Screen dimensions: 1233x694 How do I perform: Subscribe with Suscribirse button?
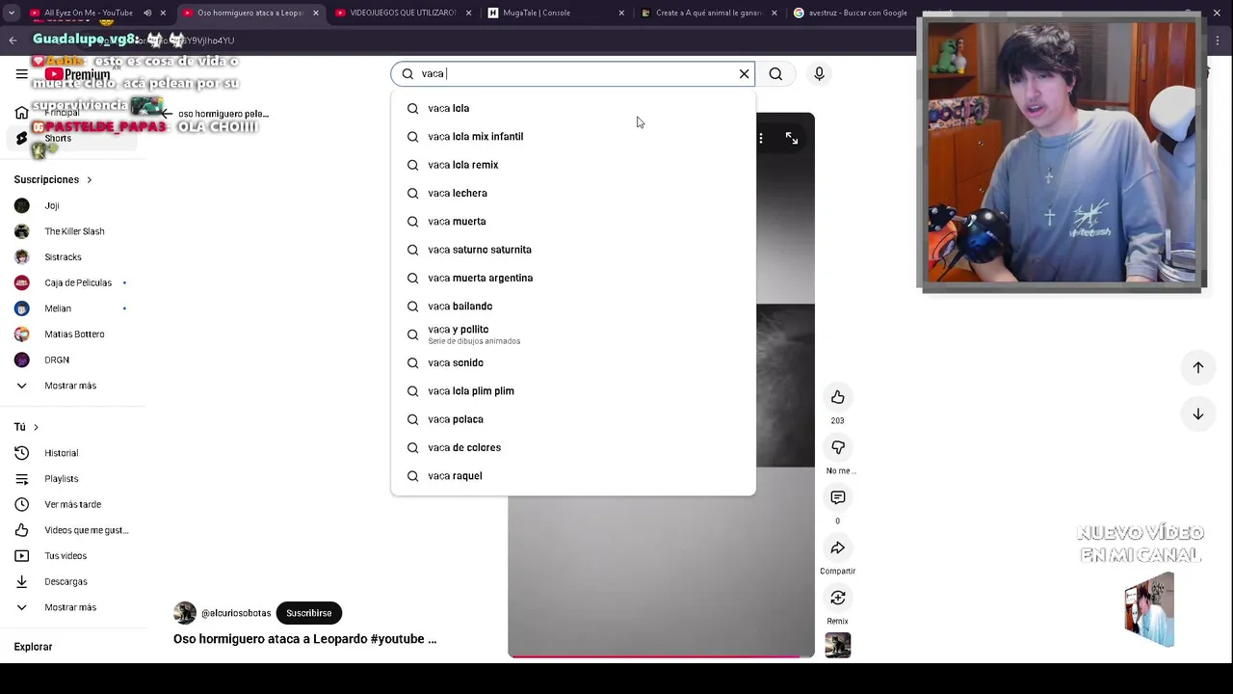click(308, 613)
